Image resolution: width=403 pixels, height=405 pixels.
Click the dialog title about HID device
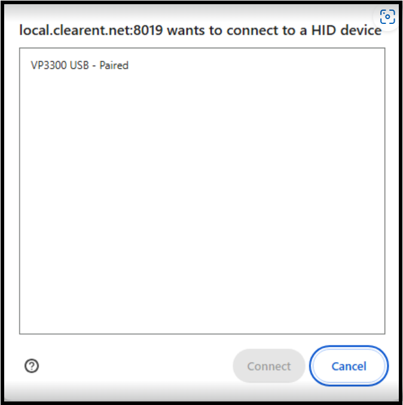200,30
